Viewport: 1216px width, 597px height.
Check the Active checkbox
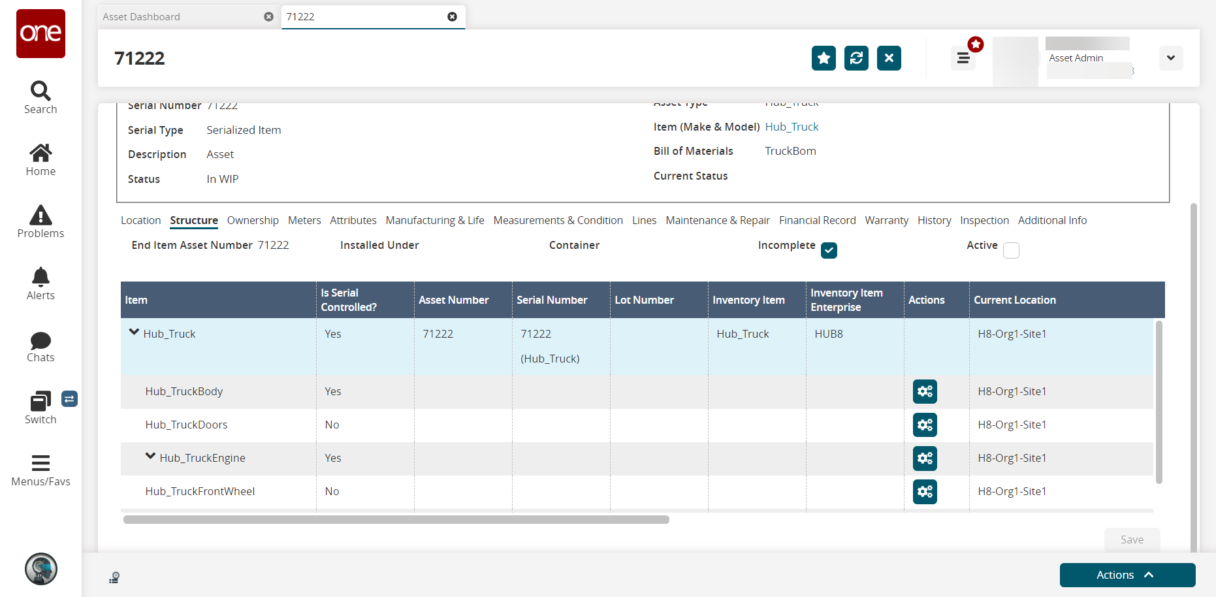coord(1011,250)
